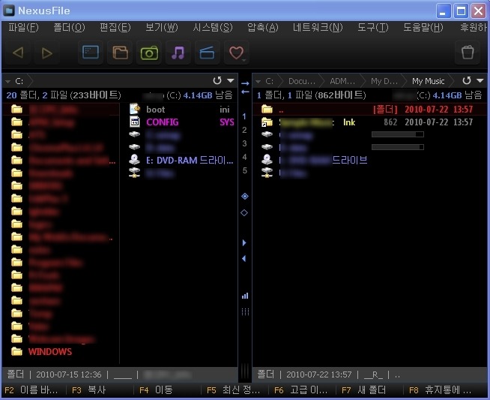Viewport: 490px width, 400px height.
Task: Click the green camera toolbar icon
Action: (x=149, y=53)
